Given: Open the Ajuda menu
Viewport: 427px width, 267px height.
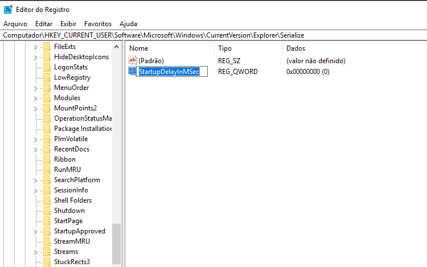Looking at the screenshot, I should [x=128, y=24].
